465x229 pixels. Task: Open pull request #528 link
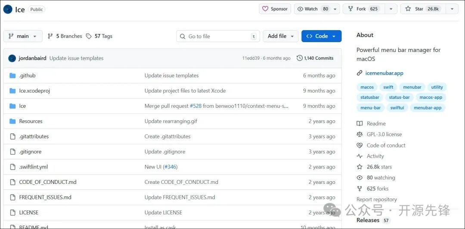tap(195, 106)
